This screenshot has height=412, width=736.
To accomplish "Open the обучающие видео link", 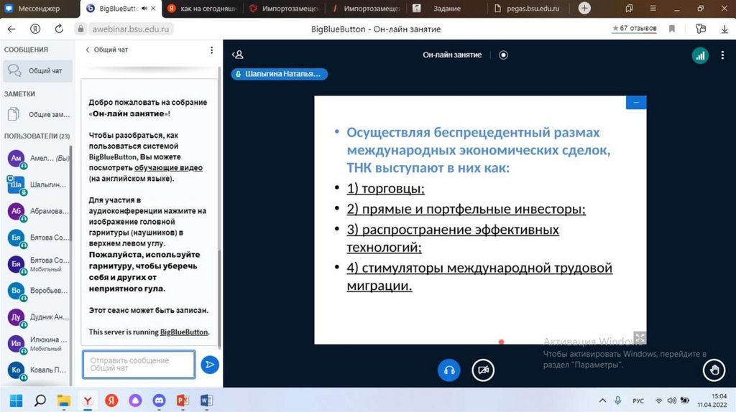I will pos(168,168).
